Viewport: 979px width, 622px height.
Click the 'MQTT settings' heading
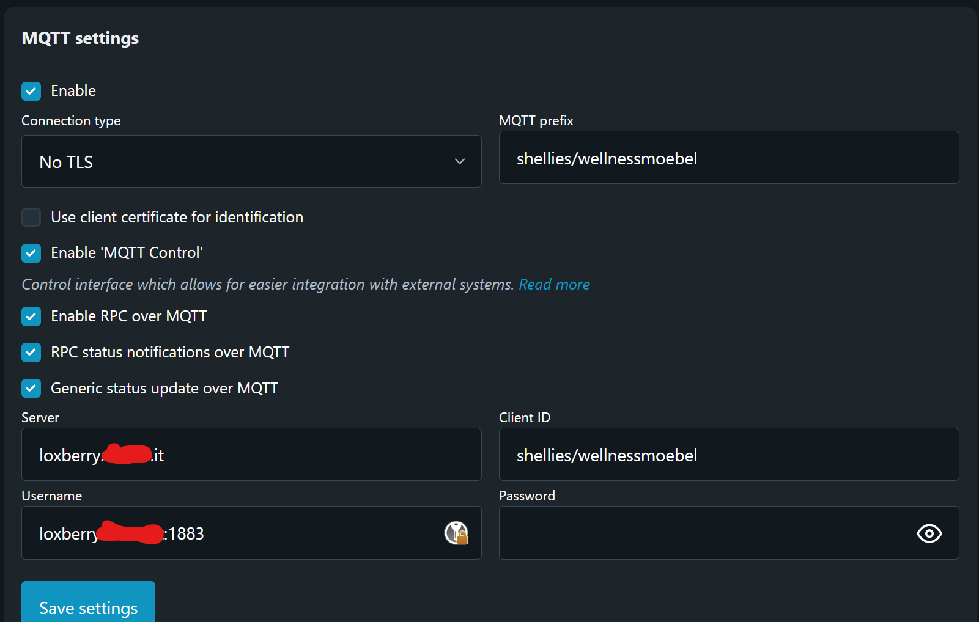click(x=80, y=38)
